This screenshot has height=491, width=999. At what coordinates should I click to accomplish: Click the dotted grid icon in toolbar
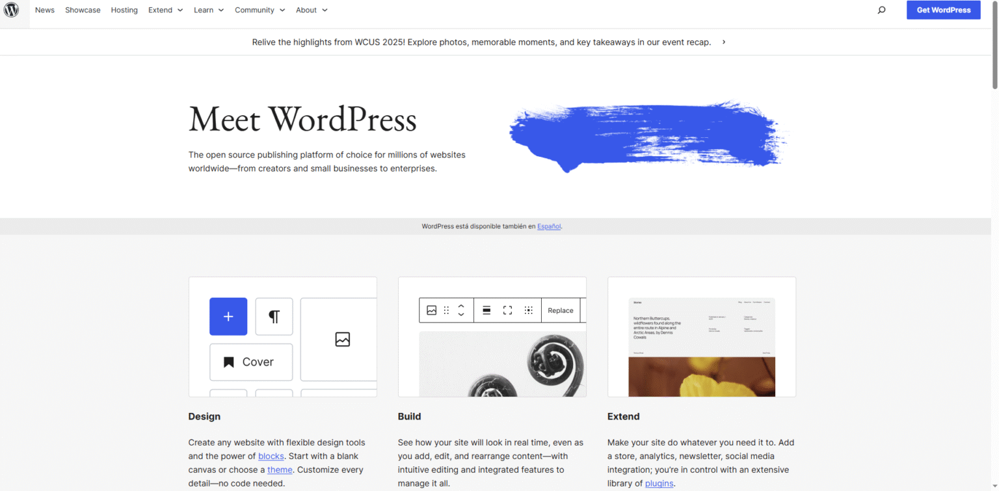pyautogui.click(x=529, y=310)
